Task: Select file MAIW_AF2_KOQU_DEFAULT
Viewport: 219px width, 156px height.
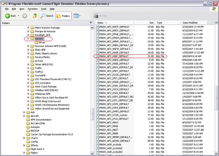Action: [x=115, y=74]
